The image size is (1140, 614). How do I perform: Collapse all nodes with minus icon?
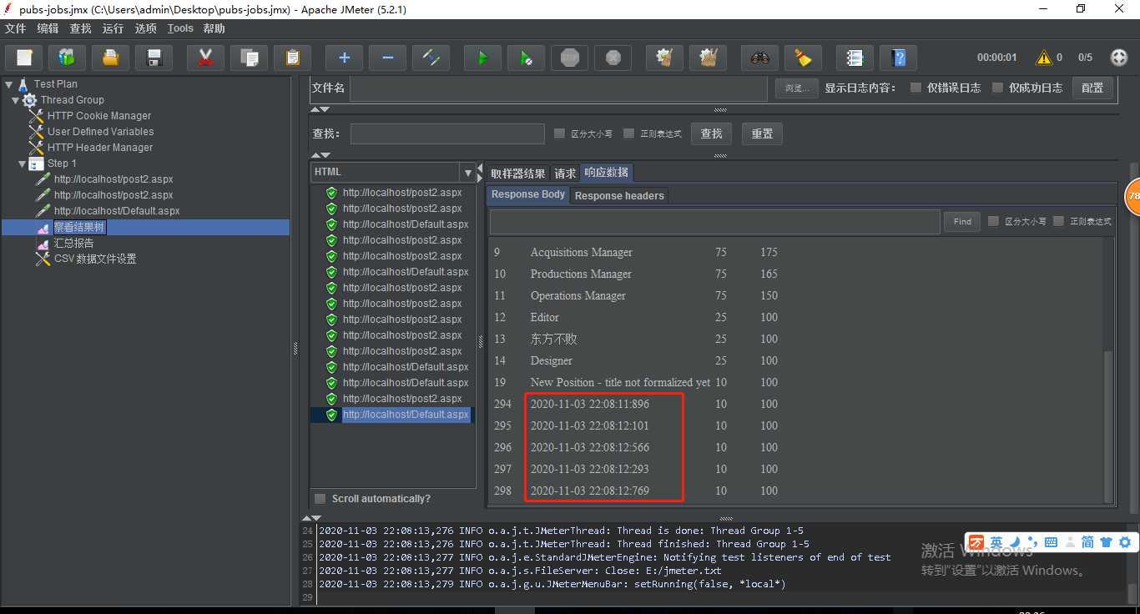pos(387,58)
